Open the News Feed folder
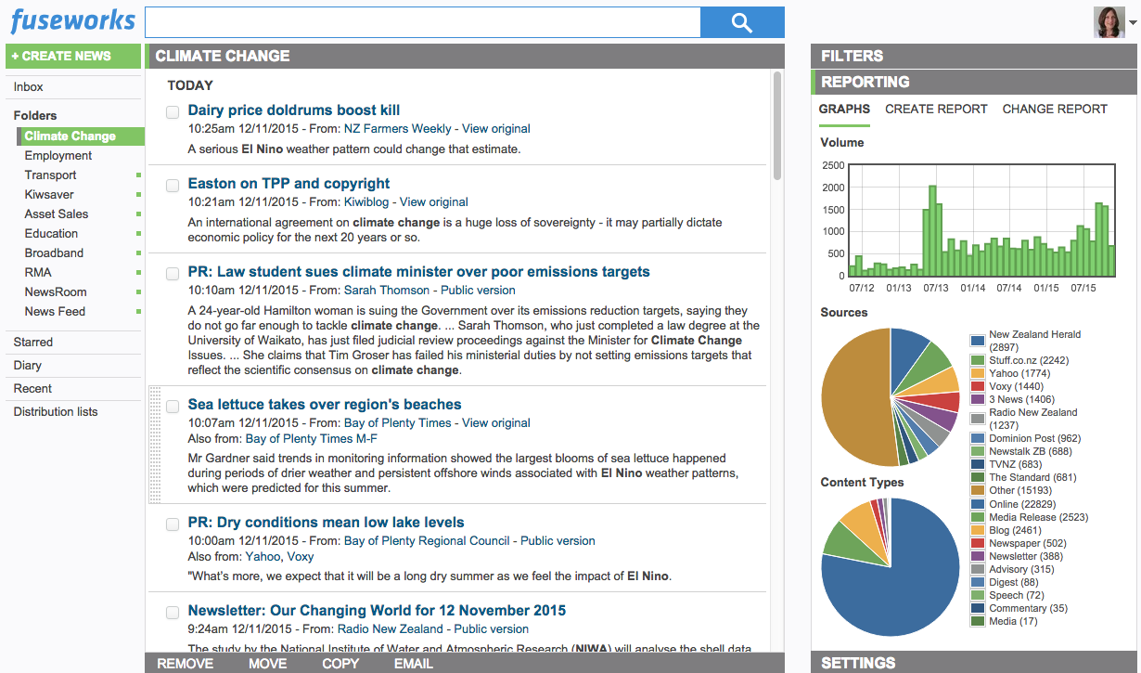The height and width of the screenshot is (673, 1141). [55, 312]
